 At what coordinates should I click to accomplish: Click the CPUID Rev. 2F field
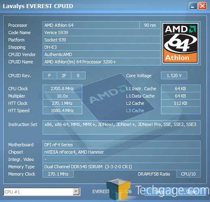(64, 76)
